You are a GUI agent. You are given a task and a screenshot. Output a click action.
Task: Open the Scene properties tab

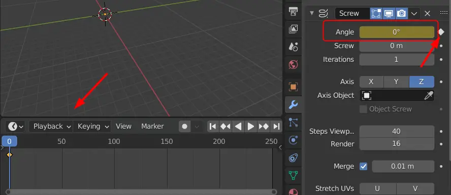point(293,47)
